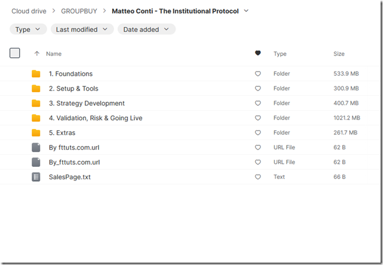Favorite the By fttuts.com.url file
383x265 pixels.
click(258, 147)
